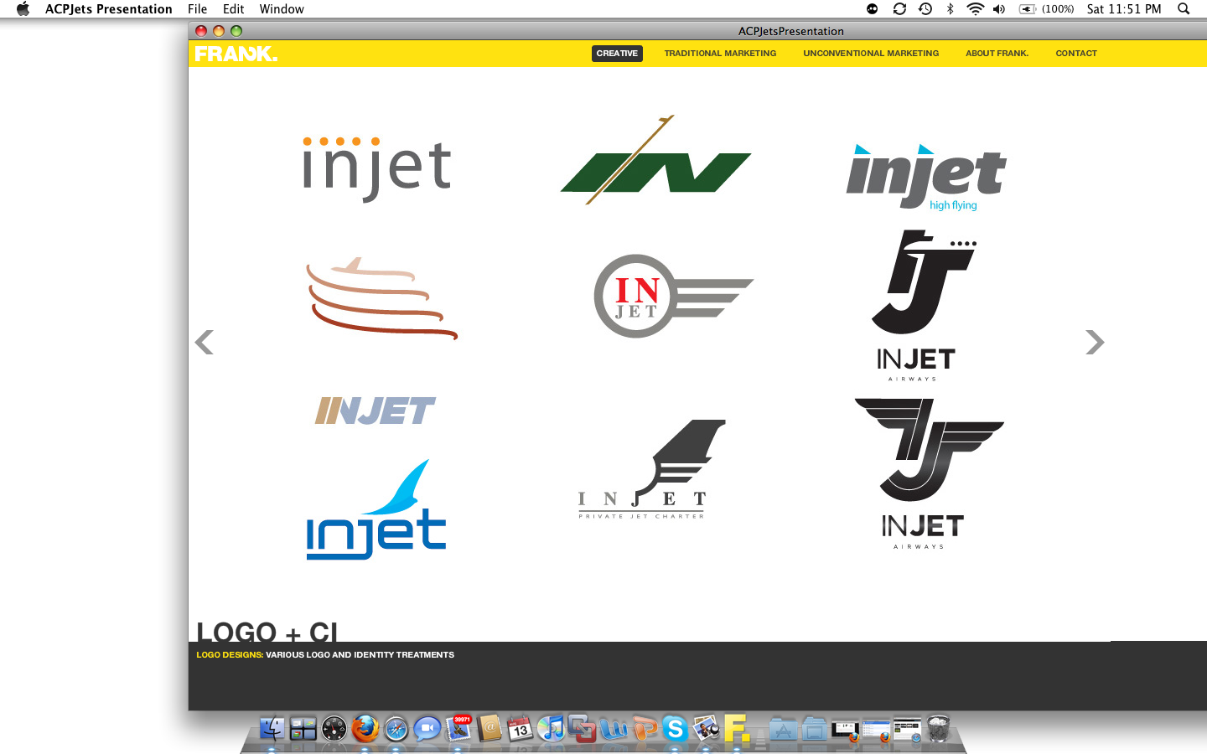Switch to Traditional Marketing section
The height and width of the screenshot is (754, 1207).
click(720, 54)
